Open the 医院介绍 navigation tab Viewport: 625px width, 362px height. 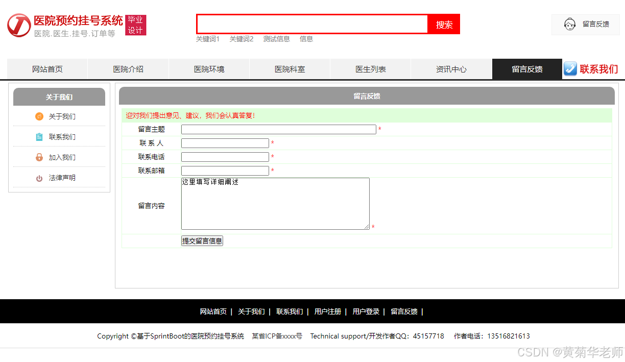point(128,69)
